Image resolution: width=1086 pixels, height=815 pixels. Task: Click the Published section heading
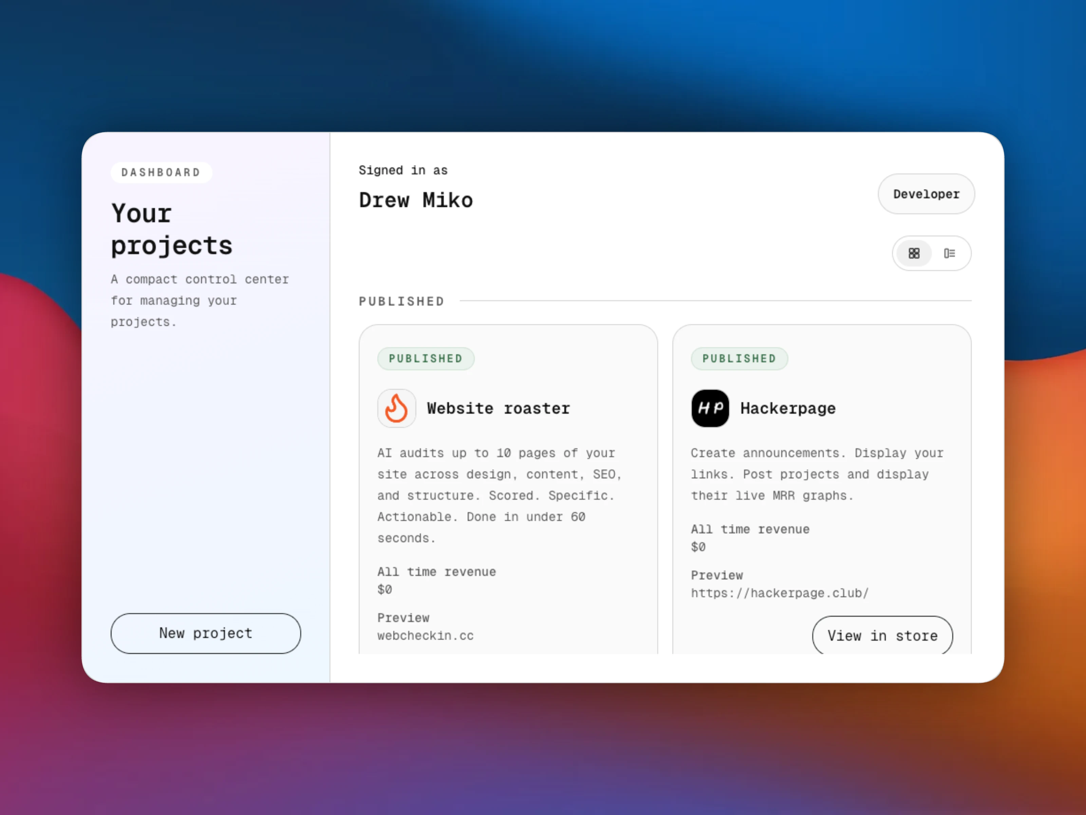pyautogui.click(x=401, y=301)
